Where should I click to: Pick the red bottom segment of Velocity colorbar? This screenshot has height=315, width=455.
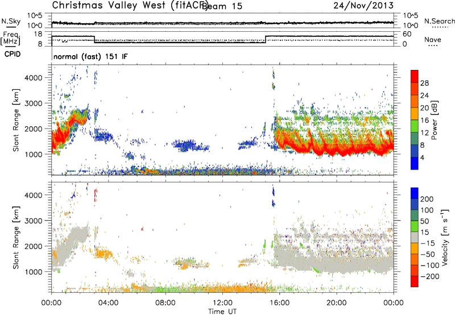click(415, 281)
